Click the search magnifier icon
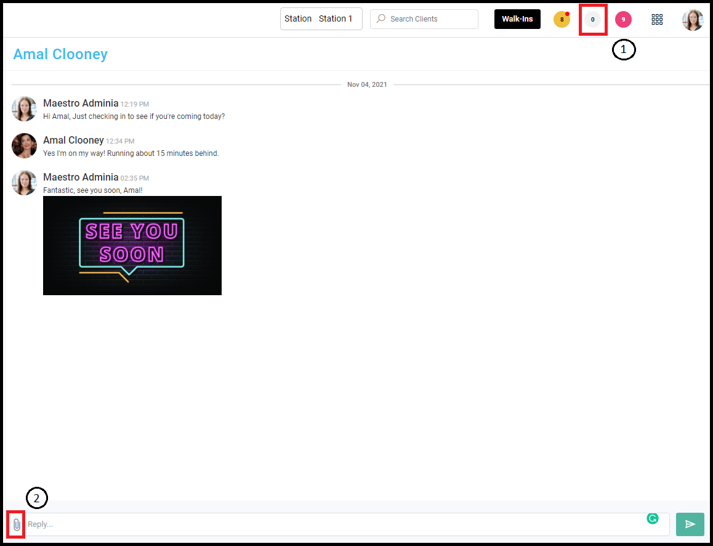Image resolution: width=713 pixels, height=546 pixels. pyautogui.click(x=382, y=18)
